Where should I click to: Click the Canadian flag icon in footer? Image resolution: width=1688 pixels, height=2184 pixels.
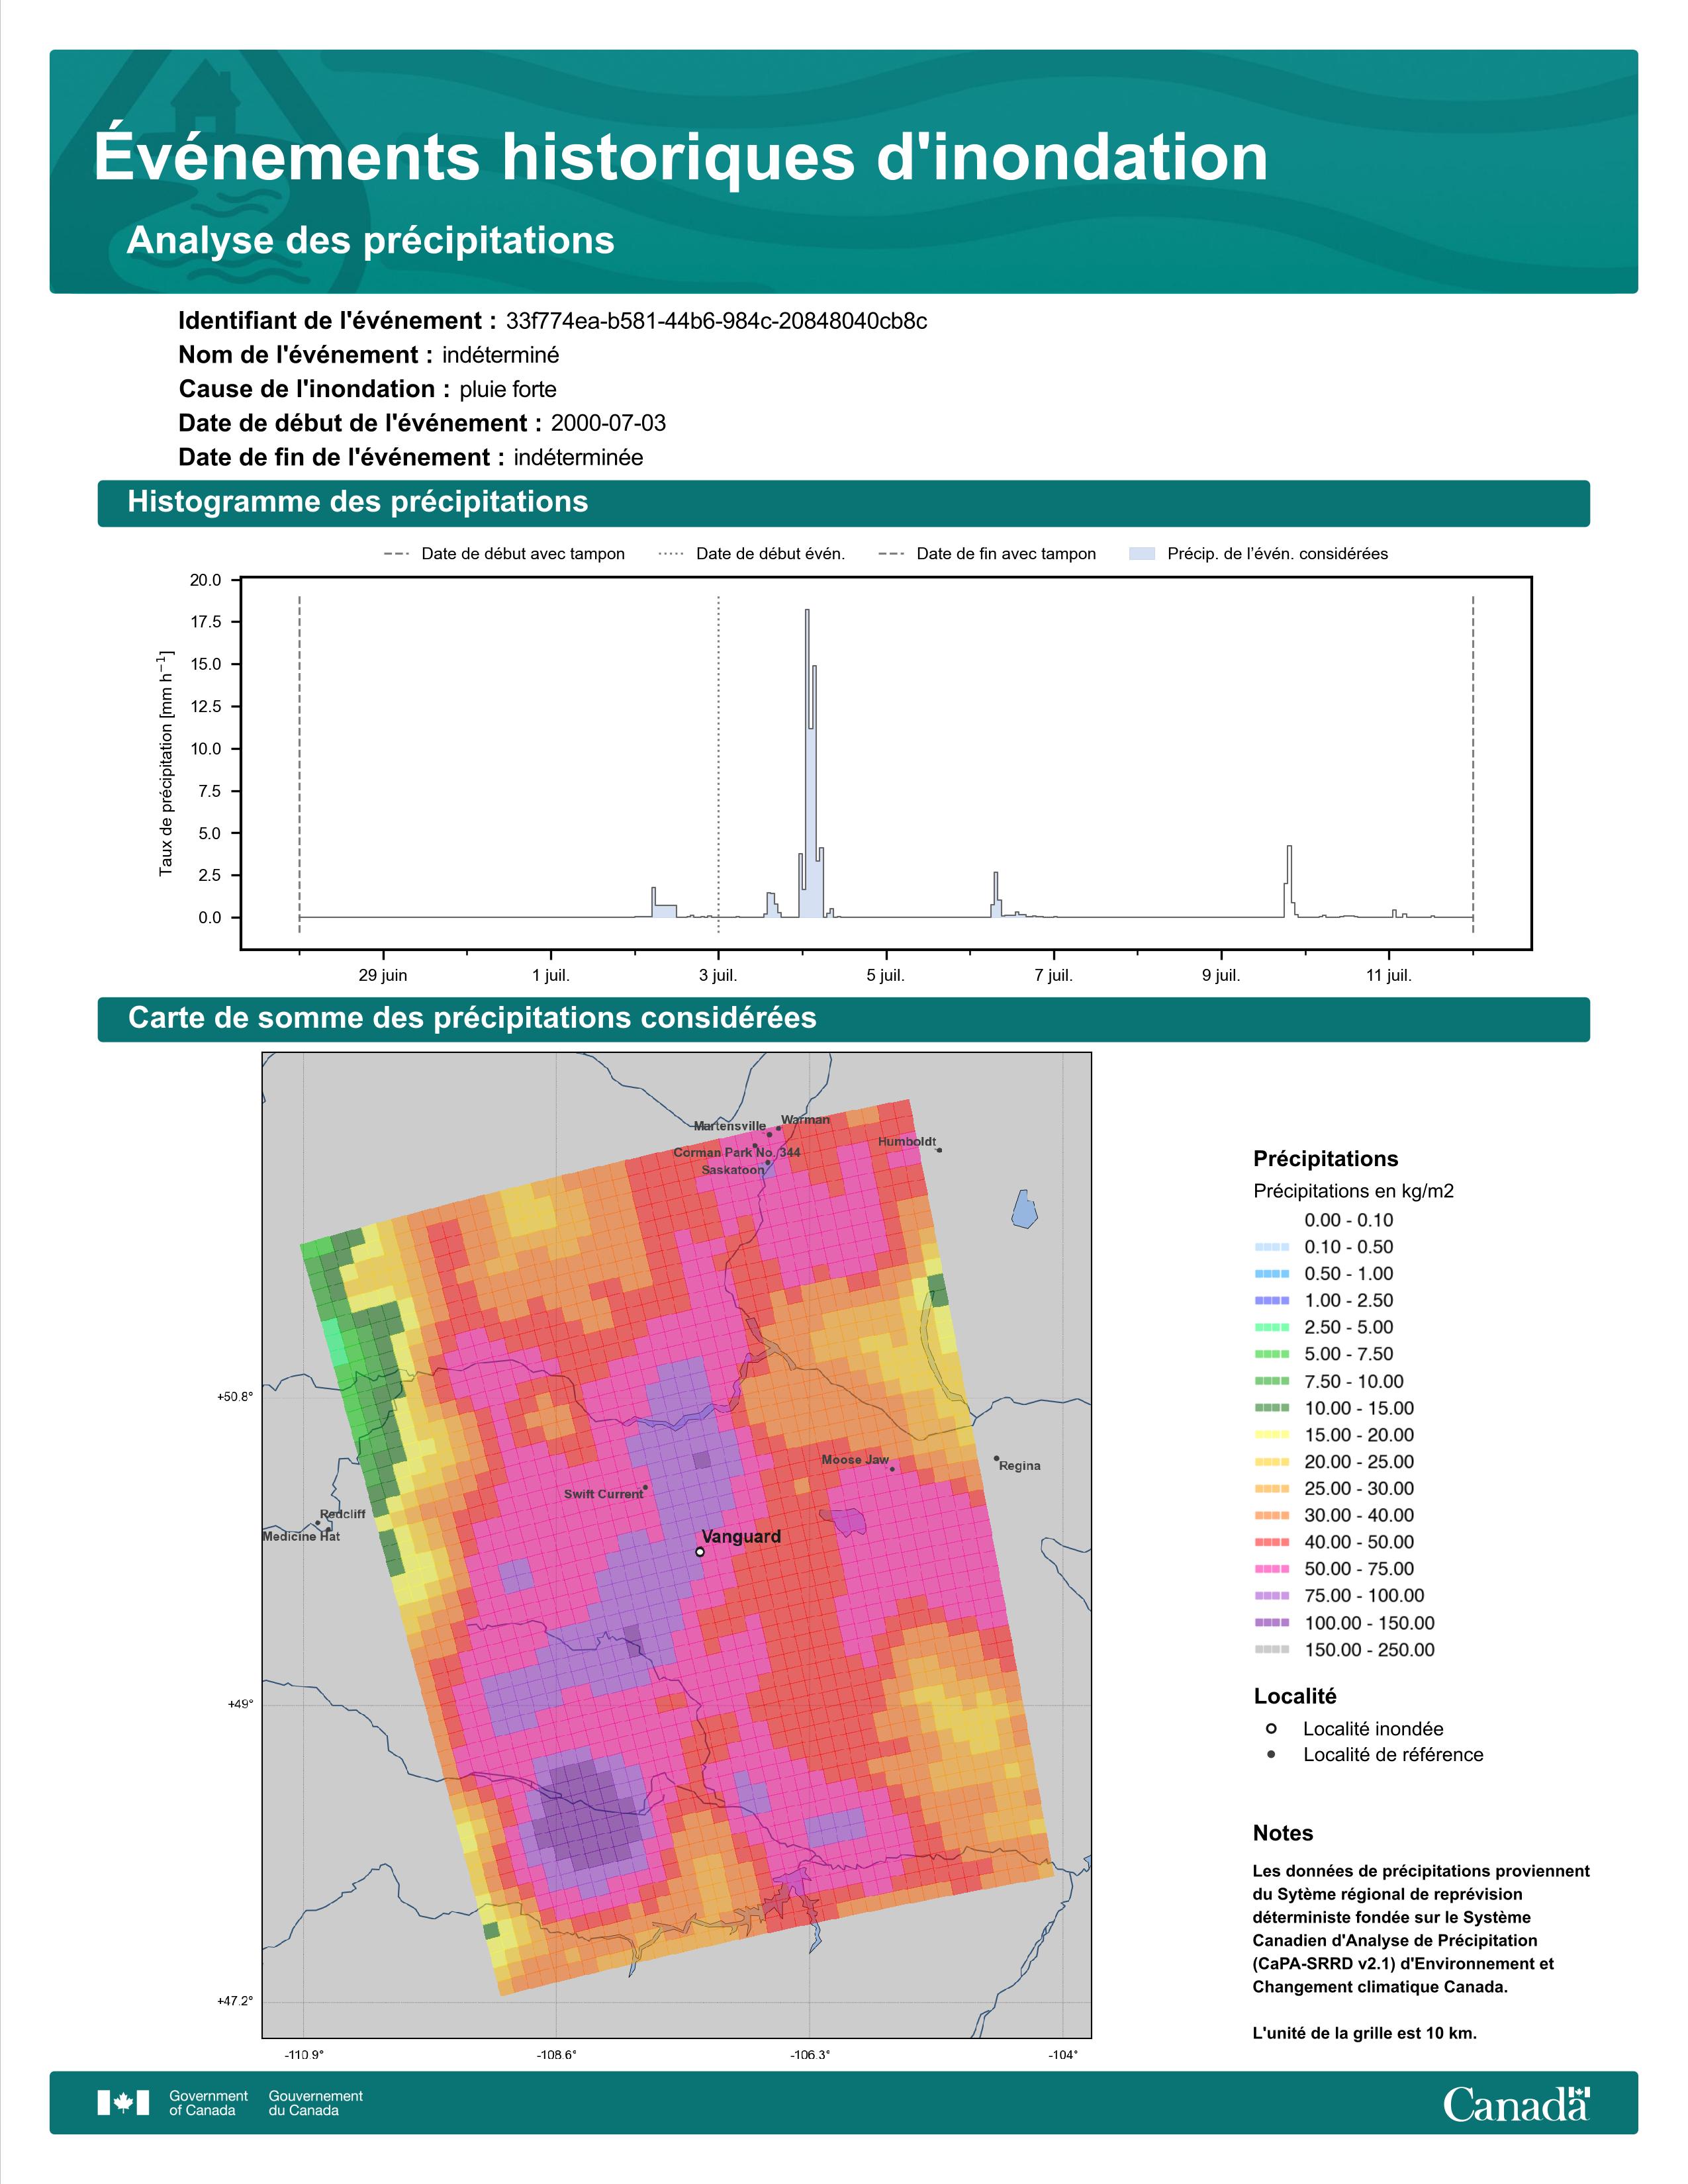(123, 2102)
